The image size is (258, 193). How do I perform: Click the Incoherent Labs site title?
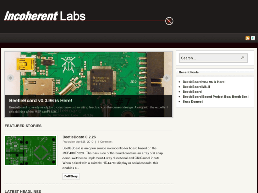point(45,16)
